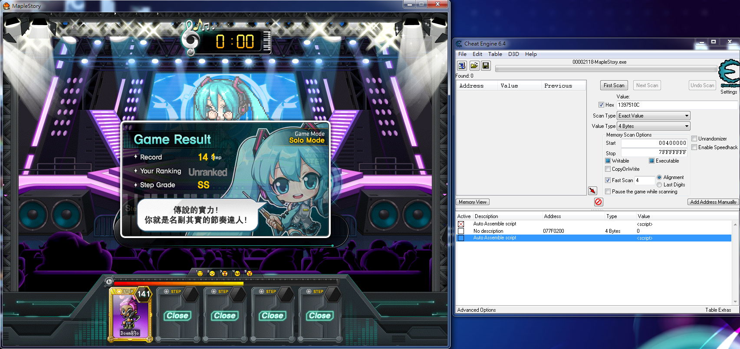Click the fourth Close slot button
Screen dimensions: 740x349
(320, 316)
